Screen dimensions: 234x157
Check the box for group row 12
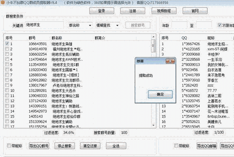(x=7, y=100)
